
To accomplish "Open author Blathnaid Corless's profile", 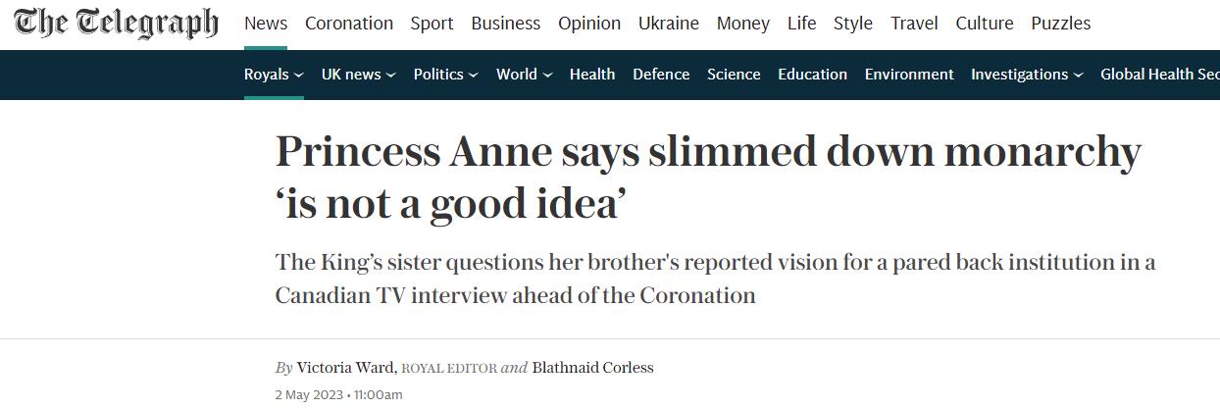I will click(592, 368).
